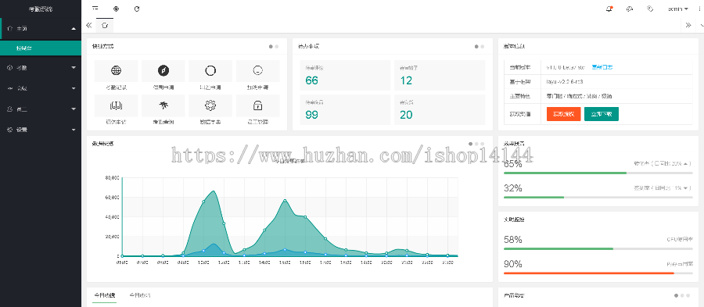
Task: Select first carousel dot in shortcuts card
Action: 271,46
